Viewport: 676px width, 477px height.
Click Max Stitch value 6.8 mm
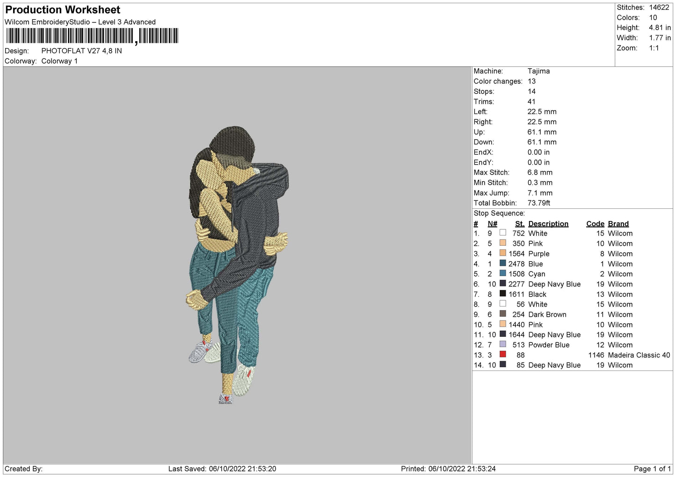coord(540,172)
